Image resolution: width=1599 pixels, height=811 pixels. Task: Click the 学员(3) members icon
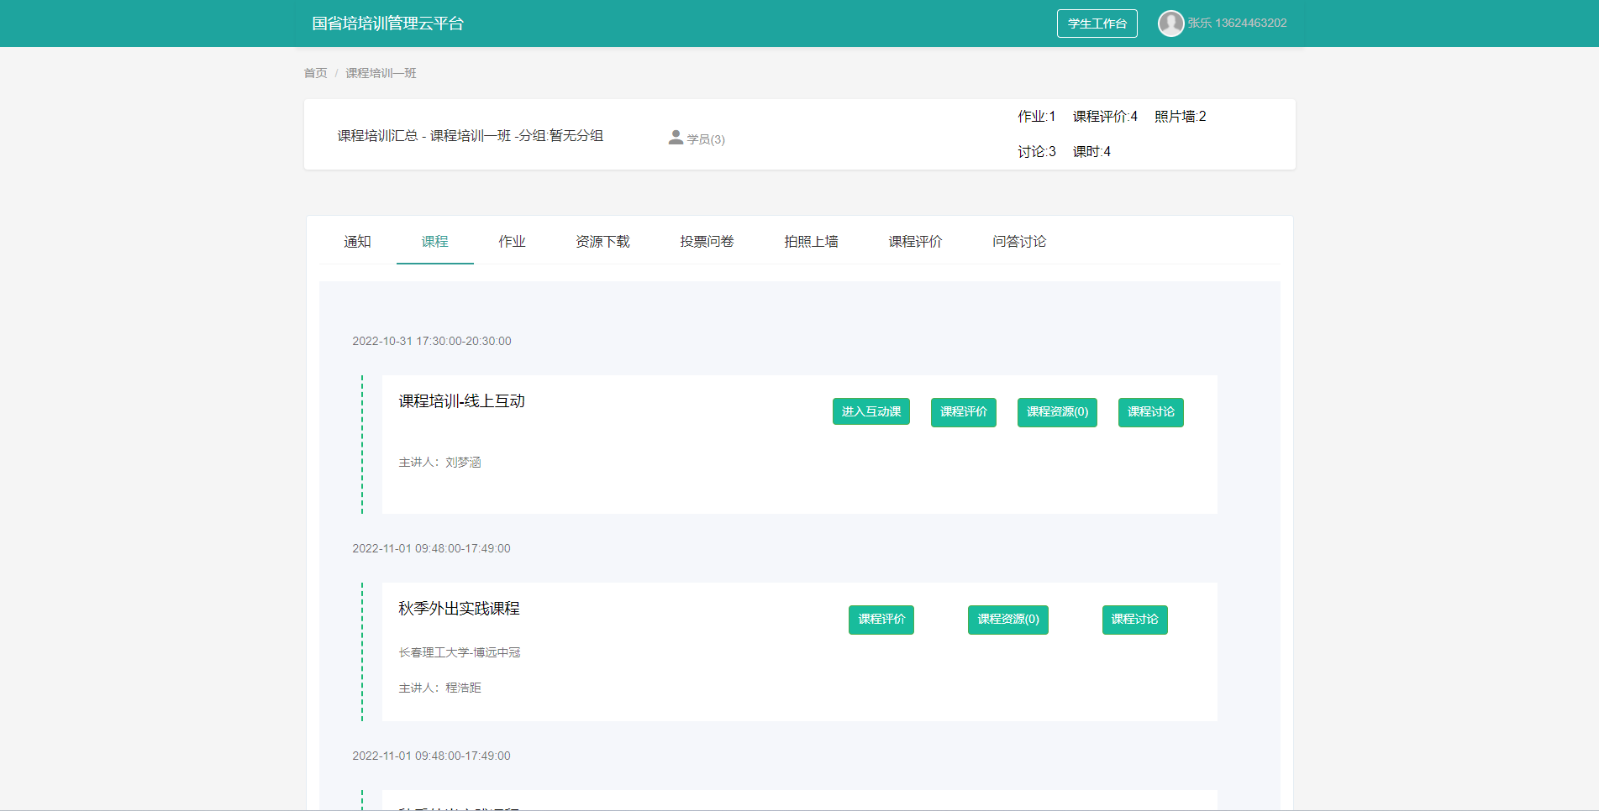click(676, 138)
